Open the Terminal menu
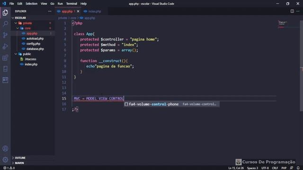Viewport: 303px width, 170px height. coord(71,4)
